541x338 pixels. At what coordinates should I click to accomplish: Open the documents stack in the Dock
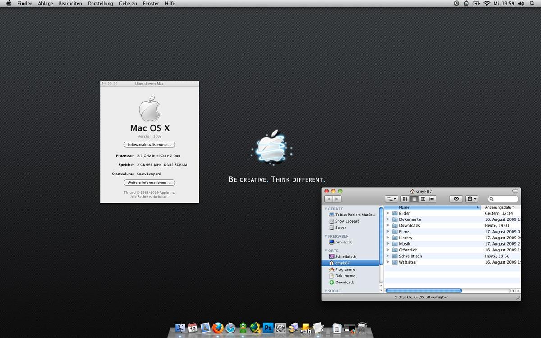(x=337, y=328)
